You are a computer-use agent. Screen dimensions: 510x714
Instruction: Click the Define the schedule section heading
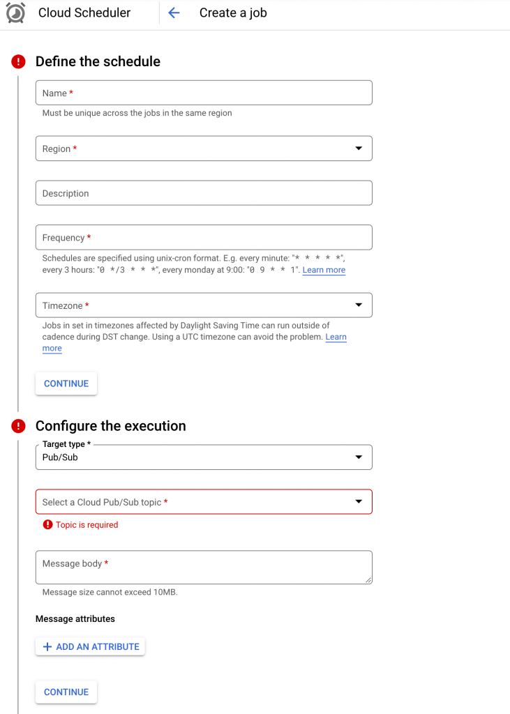pos(98,61)
